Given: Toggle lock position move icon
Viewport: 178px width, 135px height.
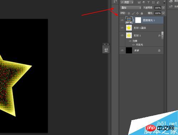Looking at the screenshot, I should (137, 13).
